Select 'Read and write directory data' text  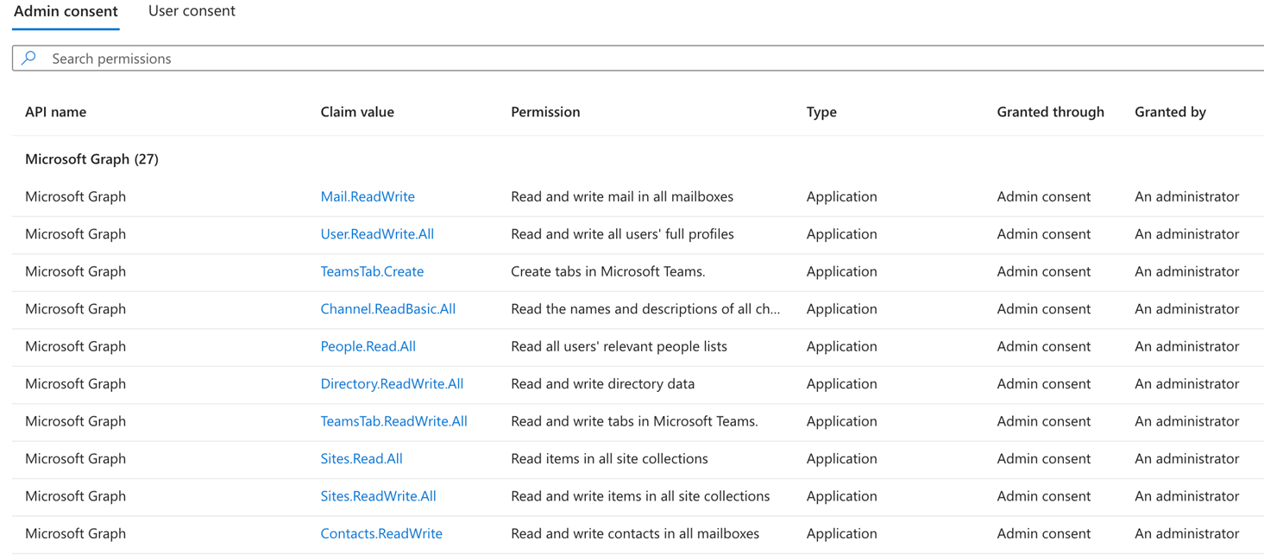pos(602,383)
